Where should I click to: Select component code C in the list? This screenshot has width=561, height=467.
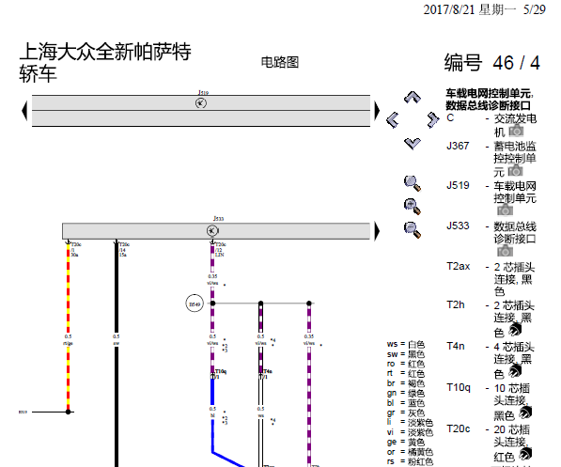(450, 117)
